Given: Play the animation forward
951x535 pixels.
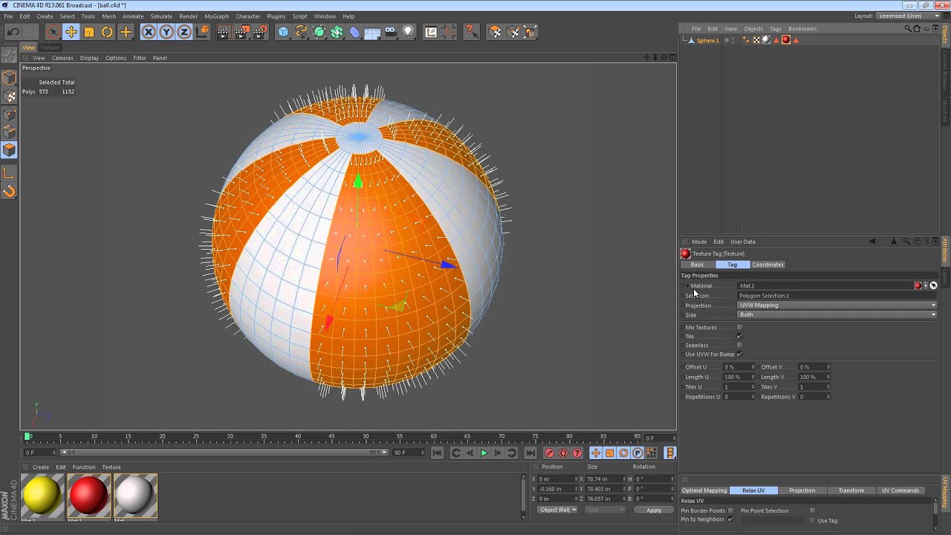Looking at the screenshot, I should pyautogui.click(x=484, y=453).
